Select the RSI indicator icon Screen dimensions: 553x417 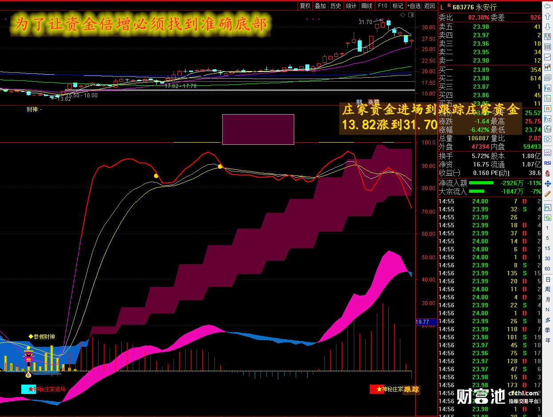tap(548, 163)
